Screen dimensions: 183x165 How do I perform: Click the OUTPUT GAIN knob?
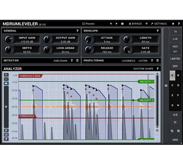tap(47, 39)
